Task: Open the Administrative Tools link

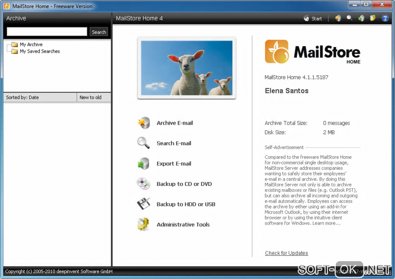Action: point(183,225)
